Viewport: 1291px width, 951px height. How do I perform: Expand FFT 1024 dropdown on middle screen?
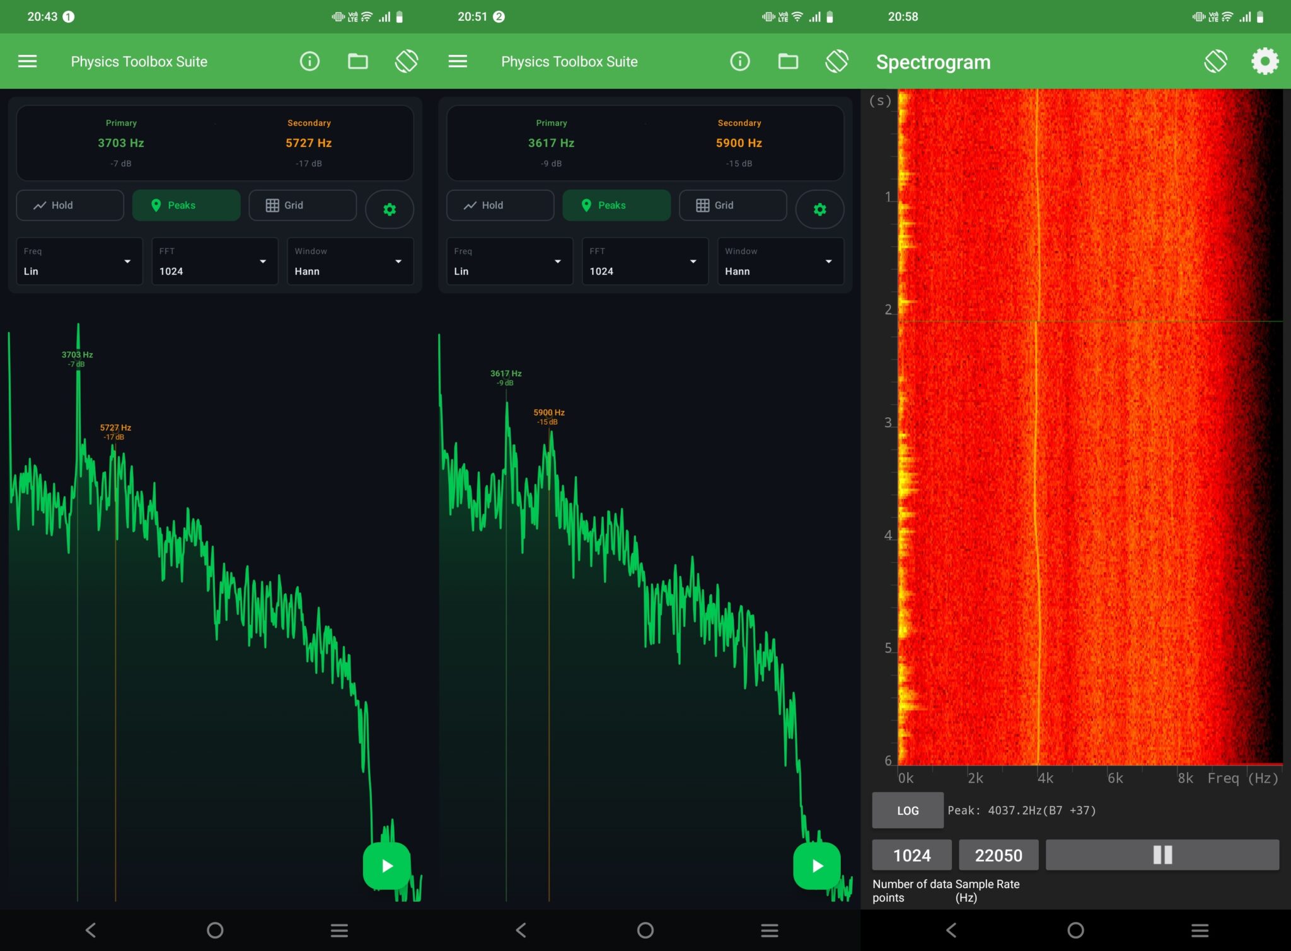tap(645, 262)
